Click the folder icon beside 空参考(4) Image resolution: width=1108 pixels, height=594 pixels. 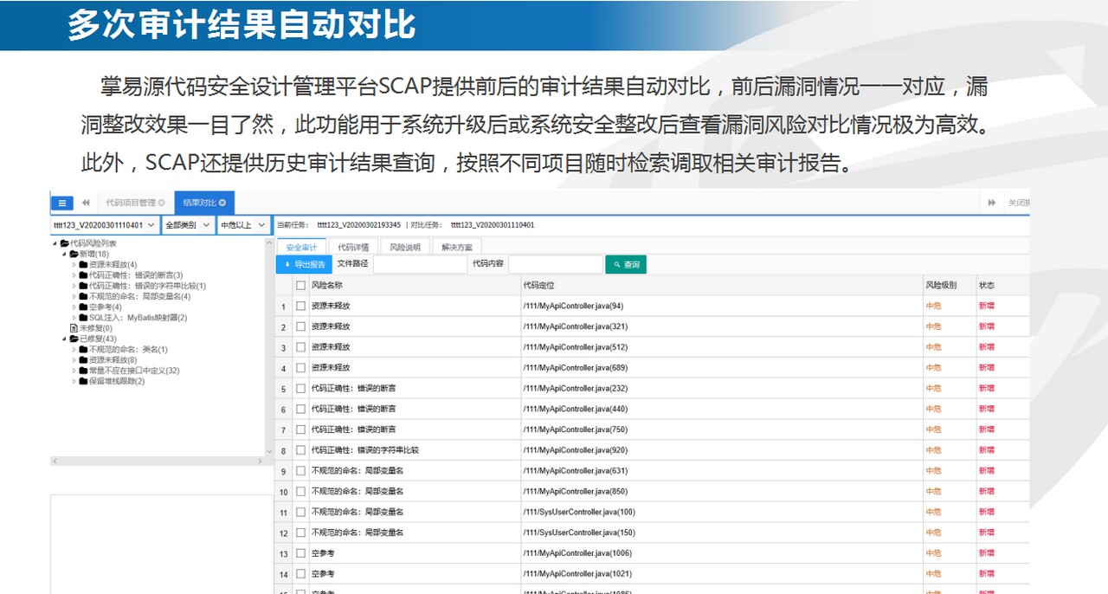tap(84, 307)
